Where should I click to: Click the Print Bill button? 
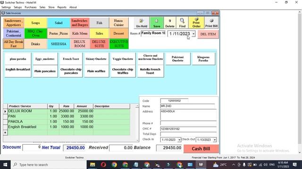point(211,23)
